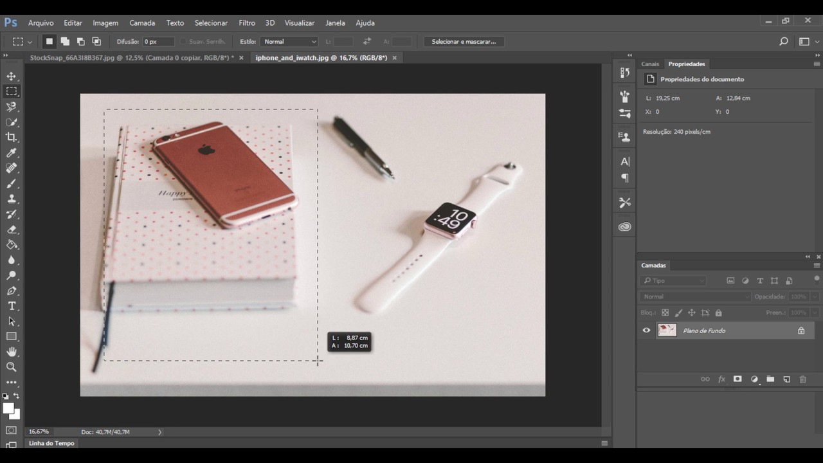The image size is (823, 463).
Task: Open the Linha do Tempo panel menu
Action: 604,443
